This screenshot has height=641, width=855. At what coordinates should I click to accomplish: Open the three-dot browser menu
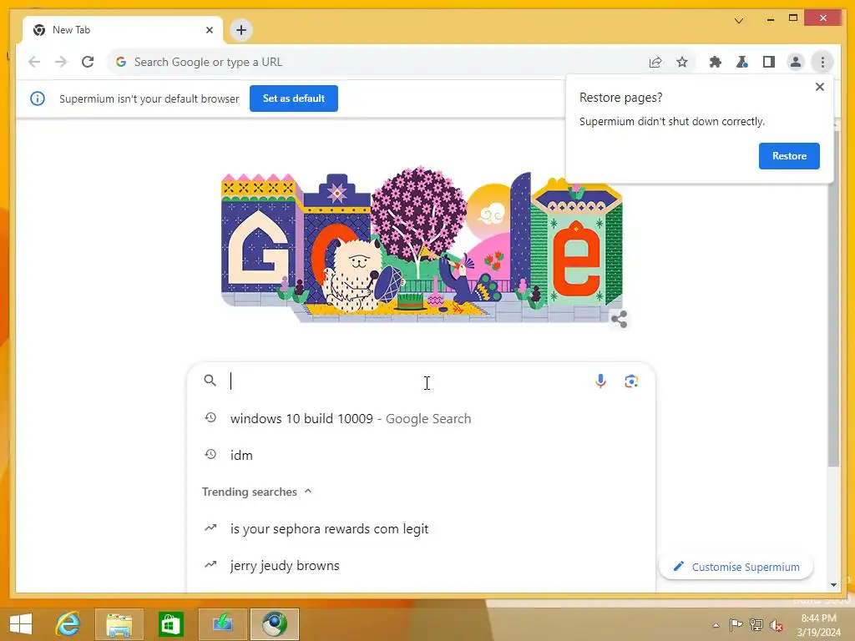822,62
